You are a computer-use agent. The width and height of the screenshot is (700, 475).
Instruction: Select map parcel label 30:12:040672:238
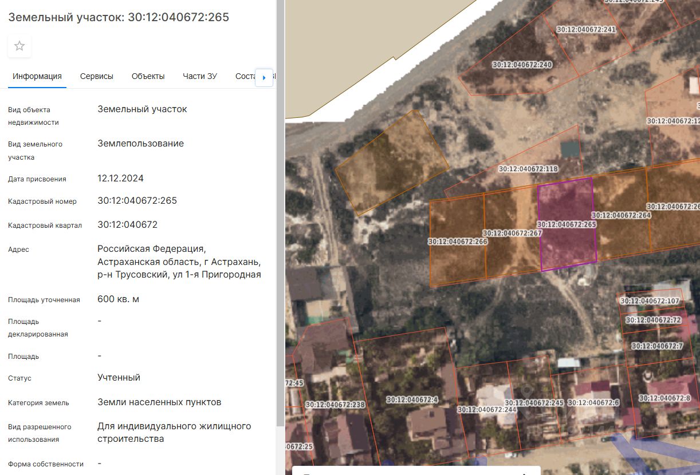pyautogui.click(x=335, y=404)
